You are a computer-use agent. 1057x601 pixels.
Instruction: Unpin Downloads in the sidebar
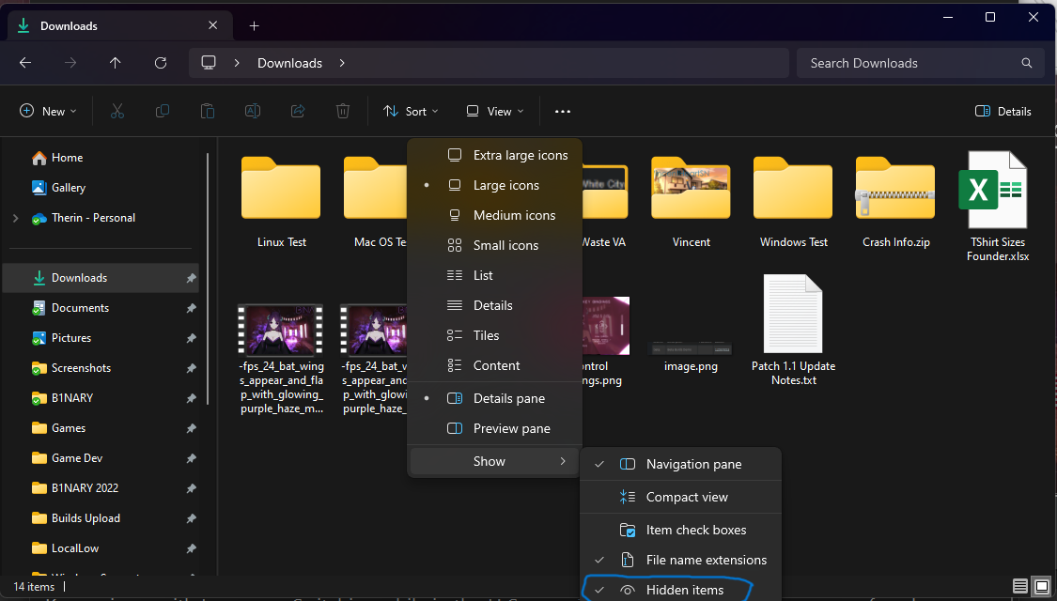click(x=192, y=278)
